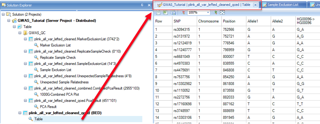This screenshot has height=124, width=320.
Task: Switch to the Sample Exclusion List tab
Action: pyautogui.click(x=283, y=5)
